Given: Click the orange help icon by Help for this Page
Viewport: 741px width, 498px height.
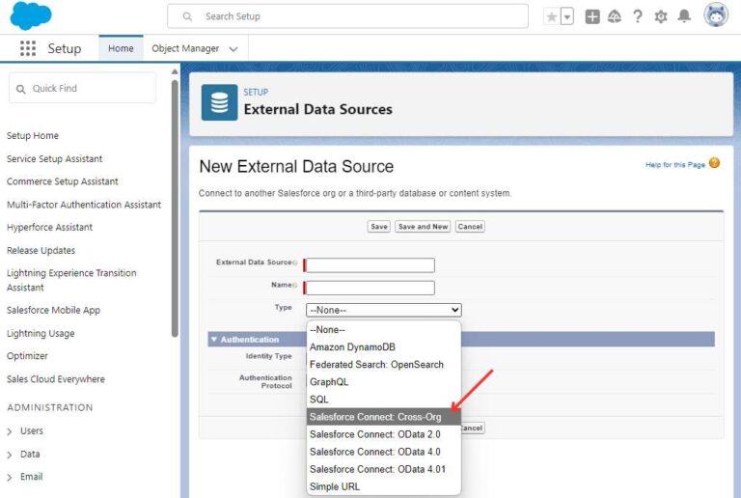Looking at the screenshot, I should 715,163.
